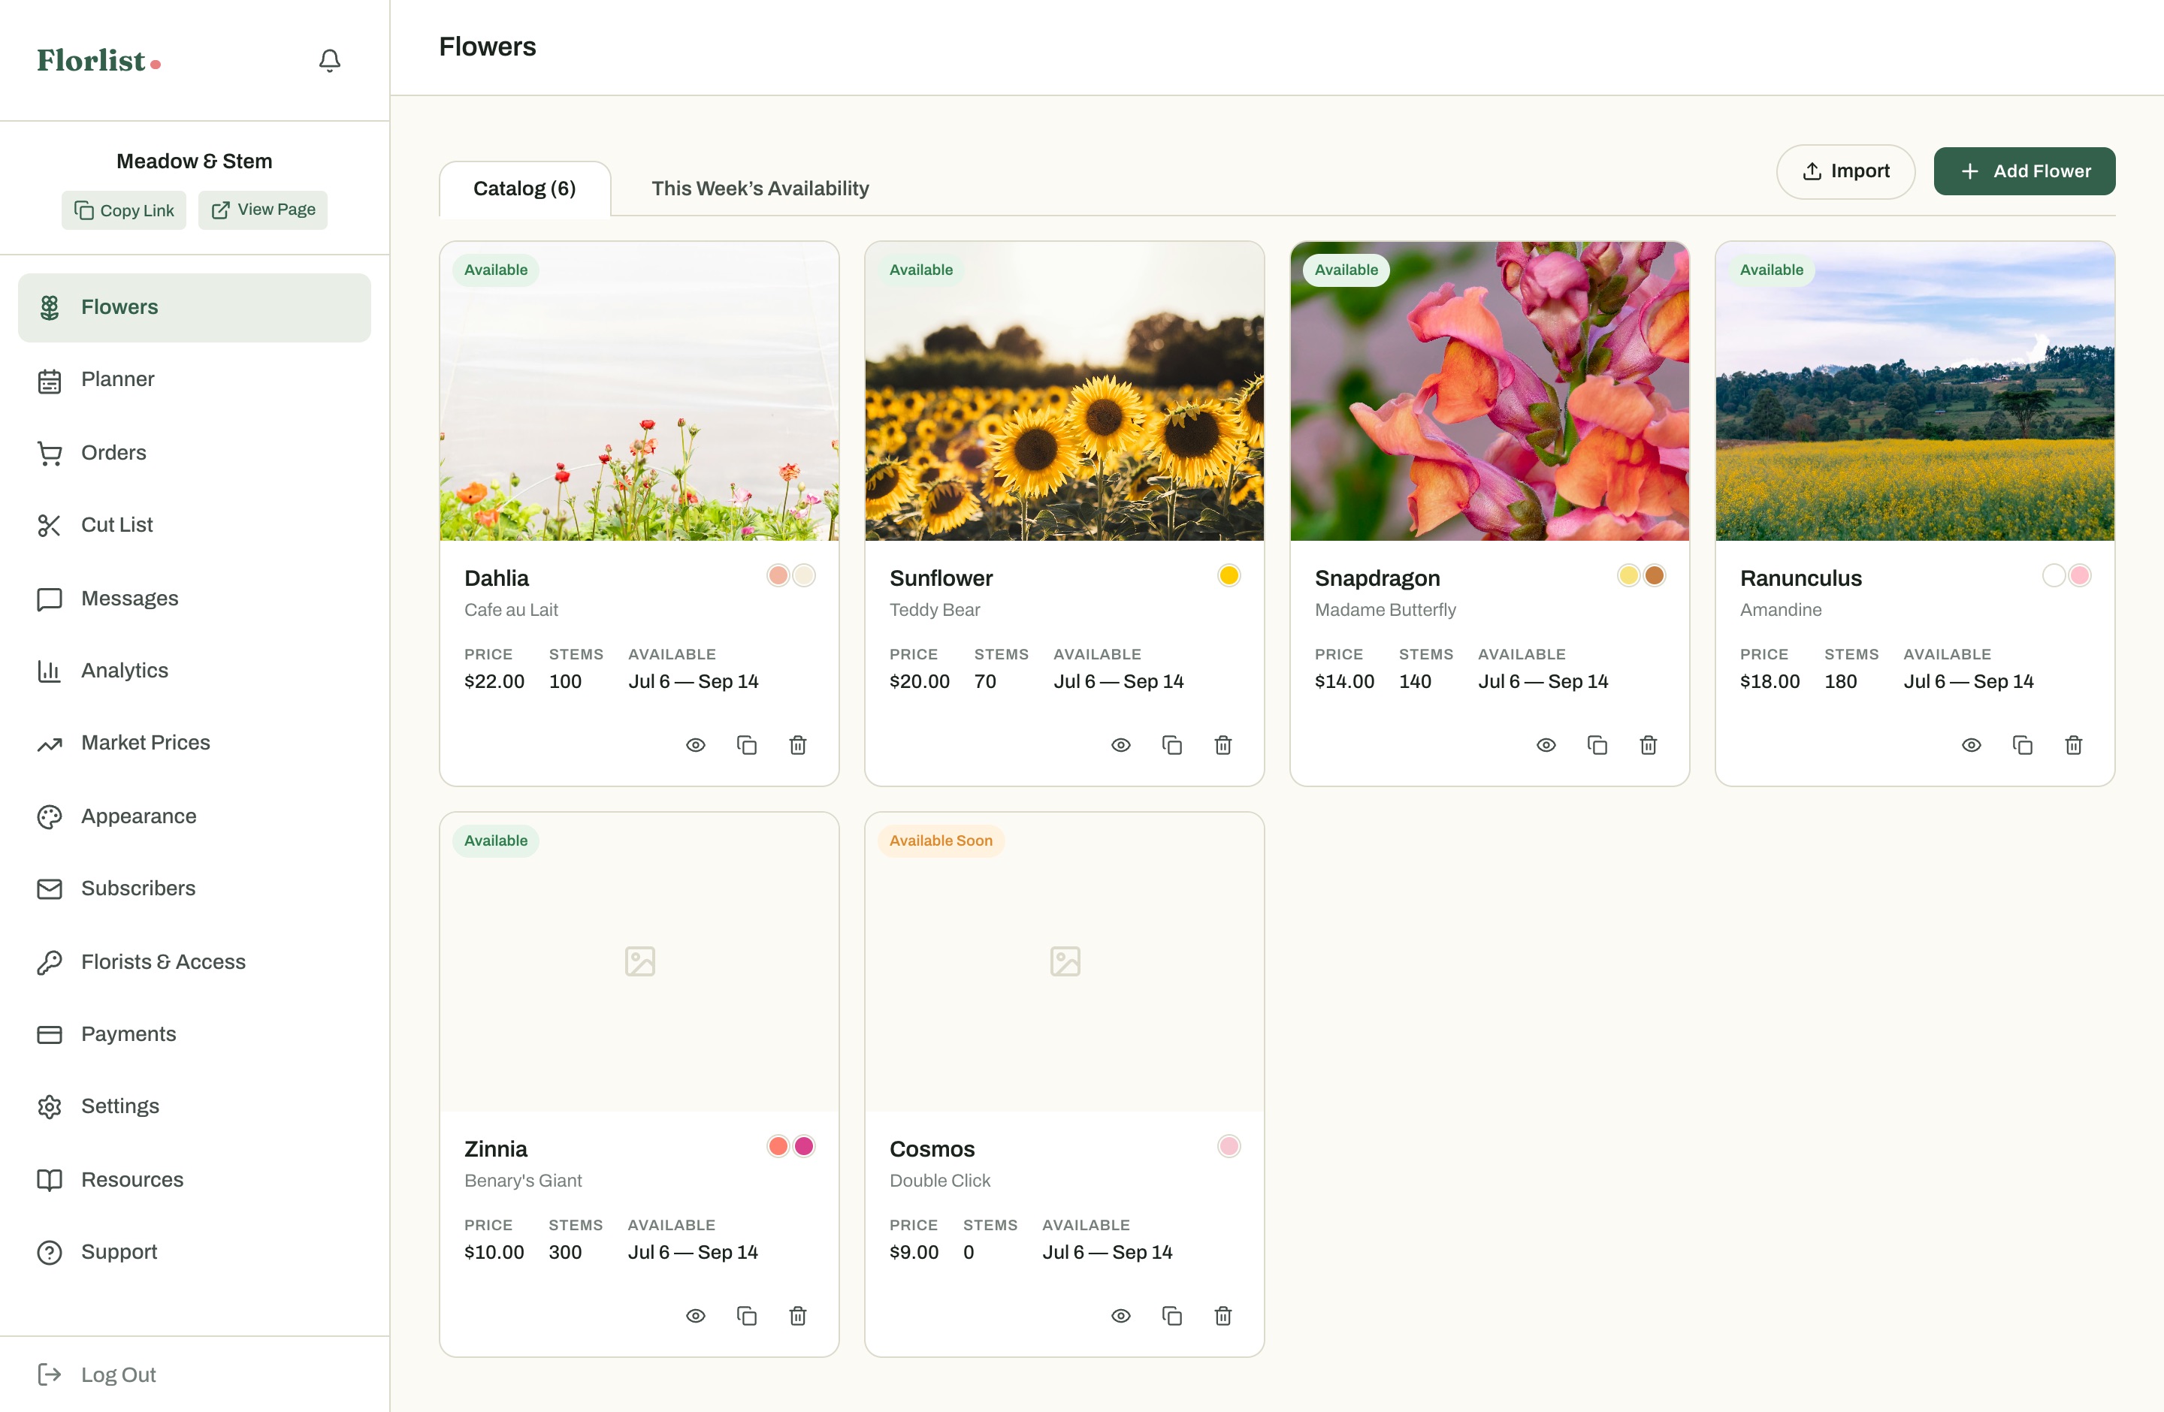View the Analytics page

(x=195, y=671)
